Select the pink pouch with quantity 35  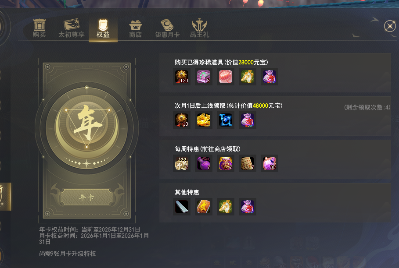269,163
